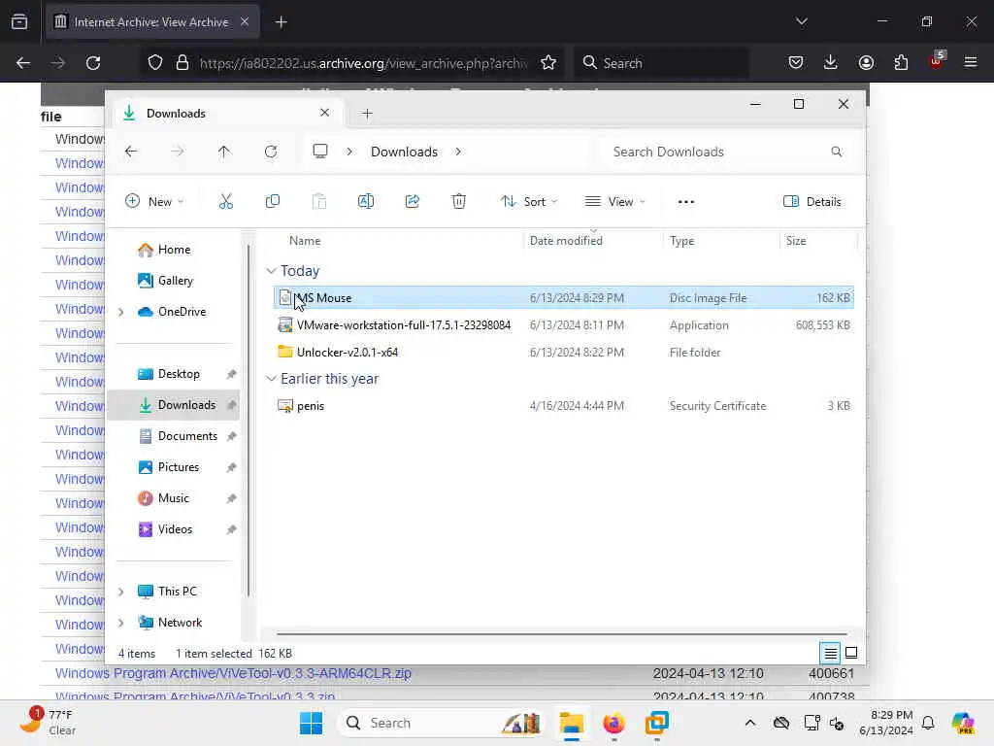Viewport: 994px width, 746px height.
Task: Click the search magnifier in Search Downloads
Action: pyautogui.click(x=836, y=152)
